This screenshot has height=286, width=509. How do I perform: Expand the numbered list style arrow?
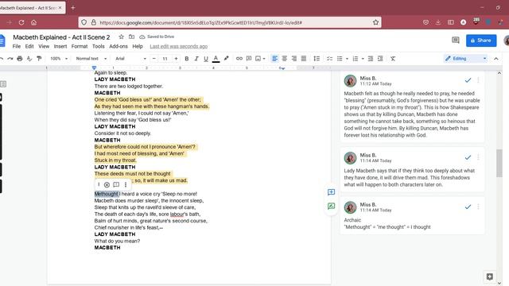363,59
